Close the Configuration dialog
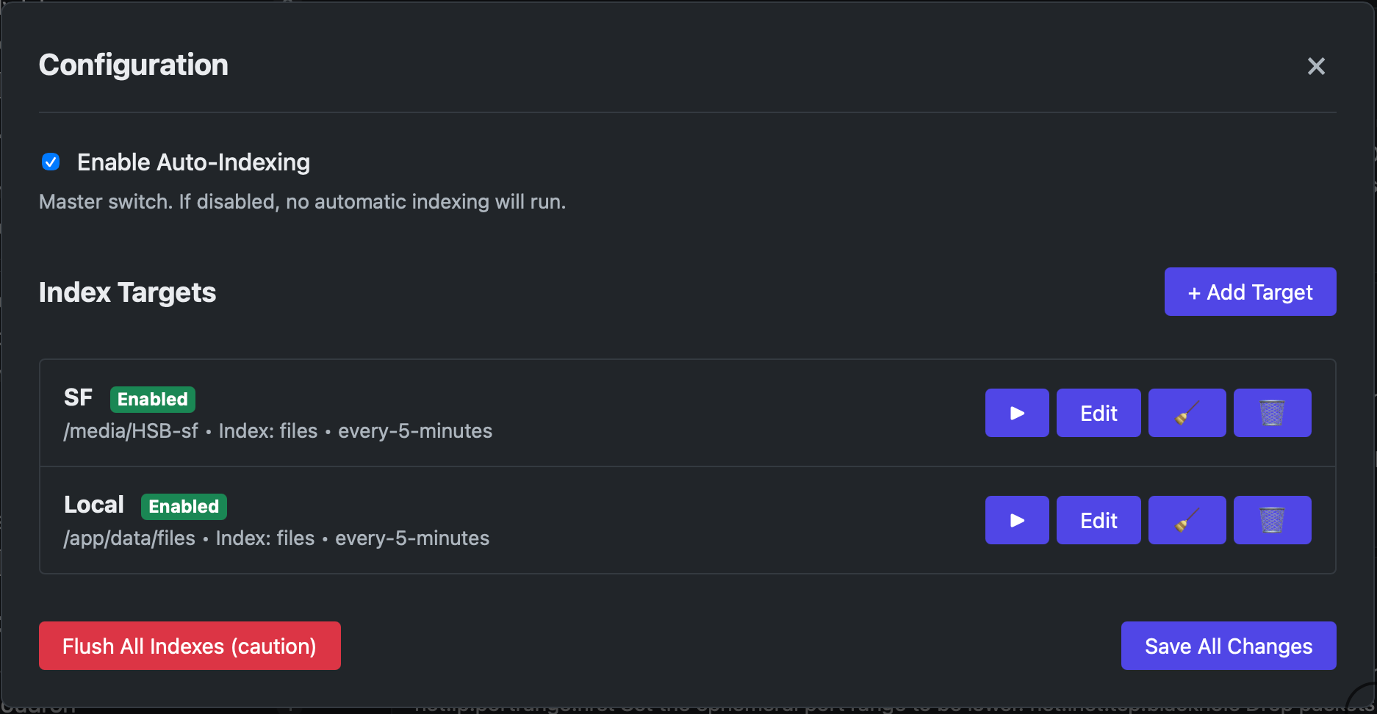The width and height of the screenshot is (1377, 714). coord(1316,66)
